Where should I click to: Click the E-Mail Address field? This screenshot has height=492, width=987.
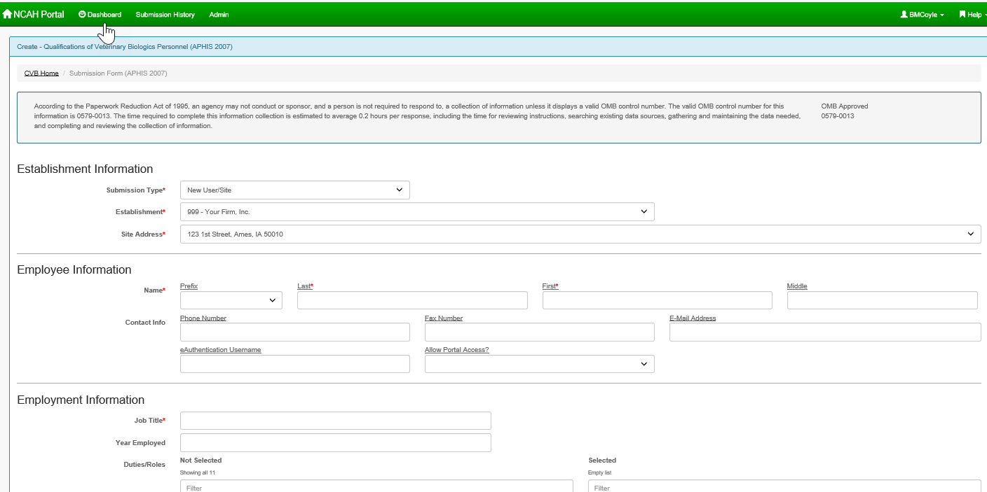pos(824,332)
